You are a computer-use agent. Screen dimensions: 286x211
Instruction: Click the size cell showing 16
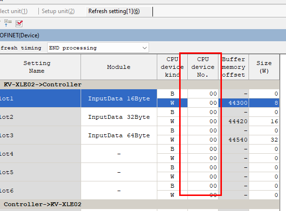click(264, 121)
